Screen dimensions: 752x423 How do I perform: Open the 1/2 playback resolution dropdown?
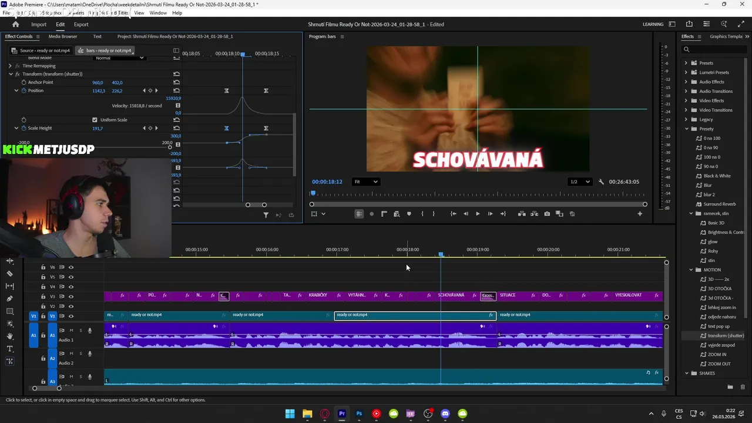coord(580,182)
